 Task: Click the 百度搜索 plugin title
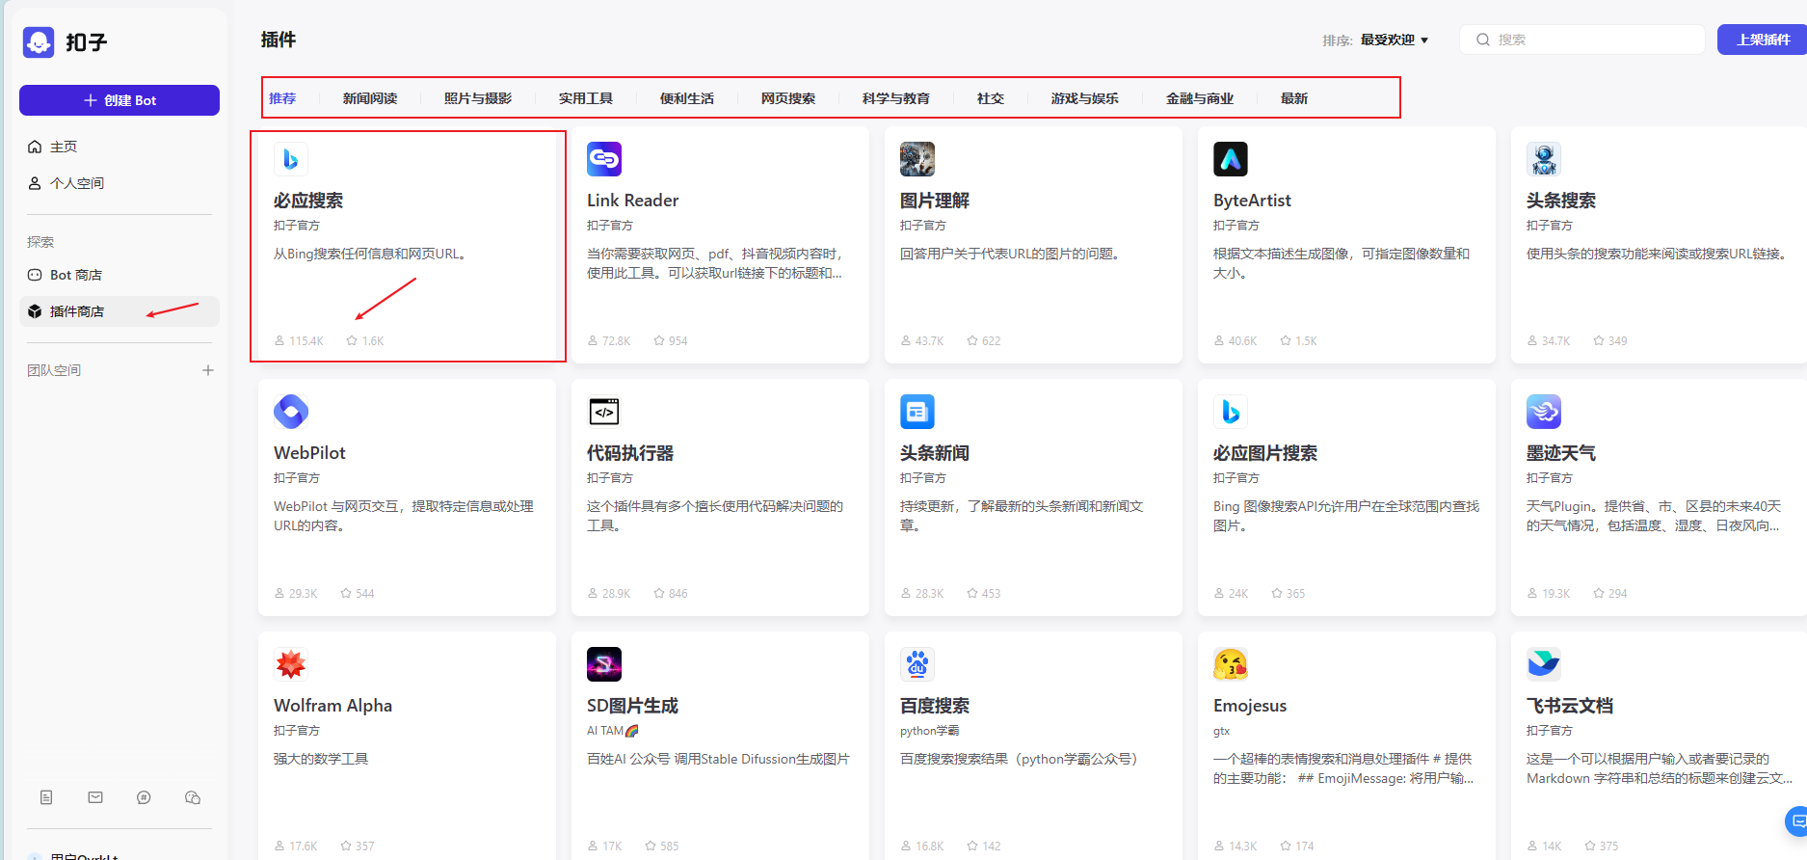pos(935,706)
